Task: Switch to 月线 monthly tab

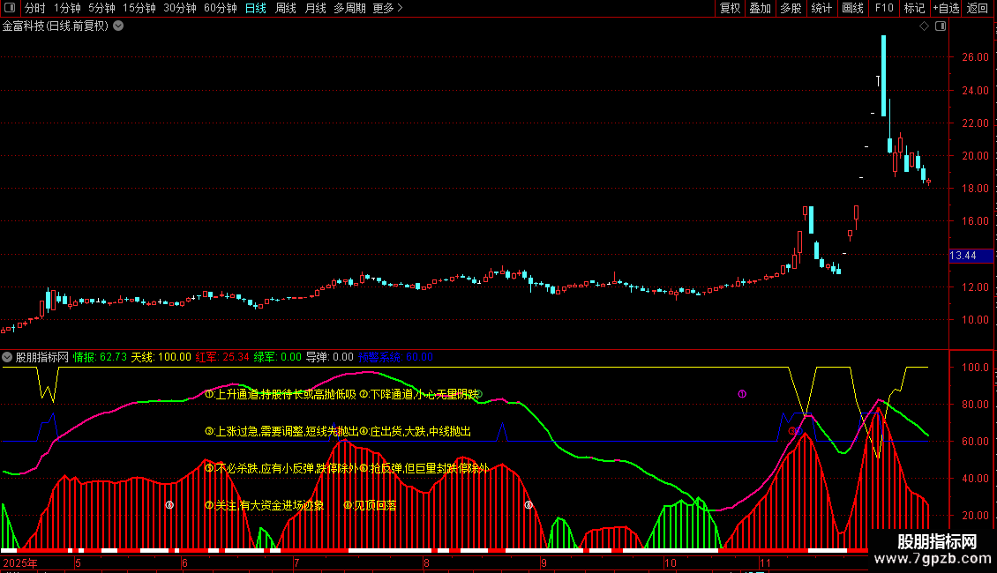Action: click(315, 8)
